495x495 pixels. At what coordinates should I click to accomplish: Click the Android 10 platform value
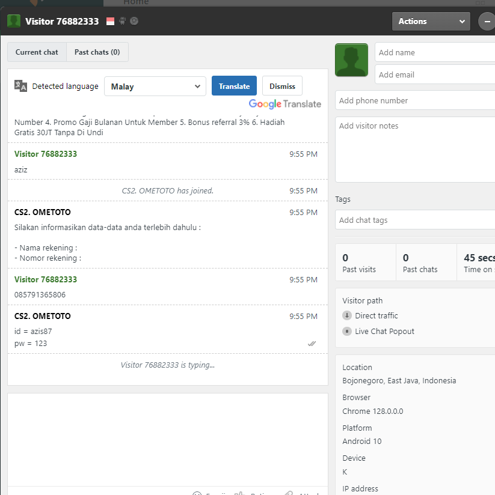tap(362, 442)
